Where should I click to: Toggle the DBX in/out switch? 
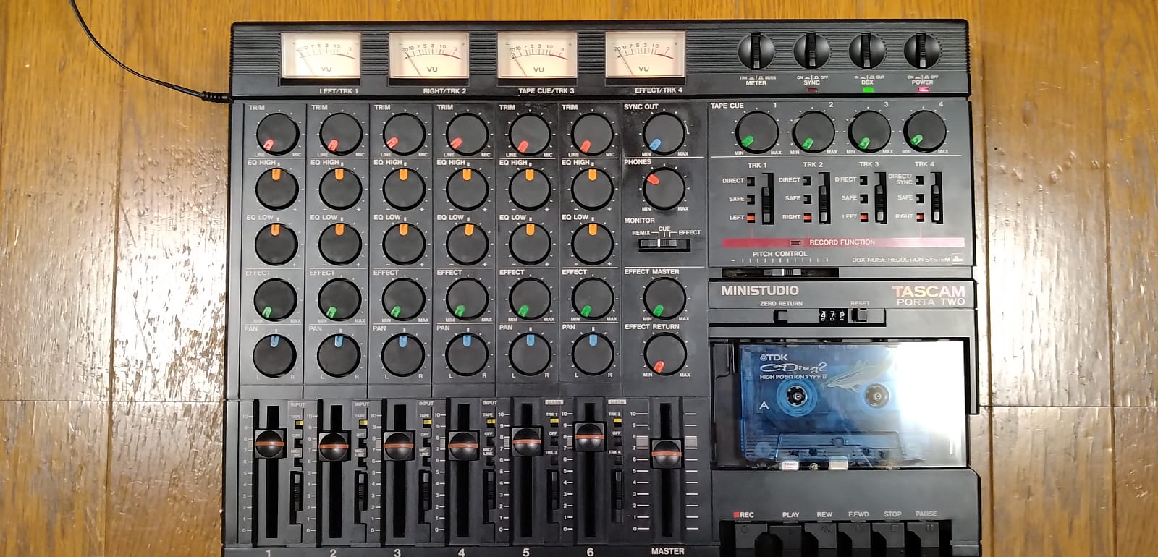867,52
